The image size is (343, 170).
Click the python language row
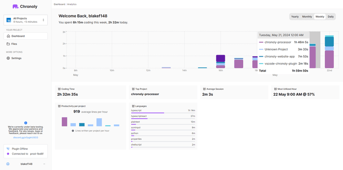pyautogui.click(x=163, y=134)
